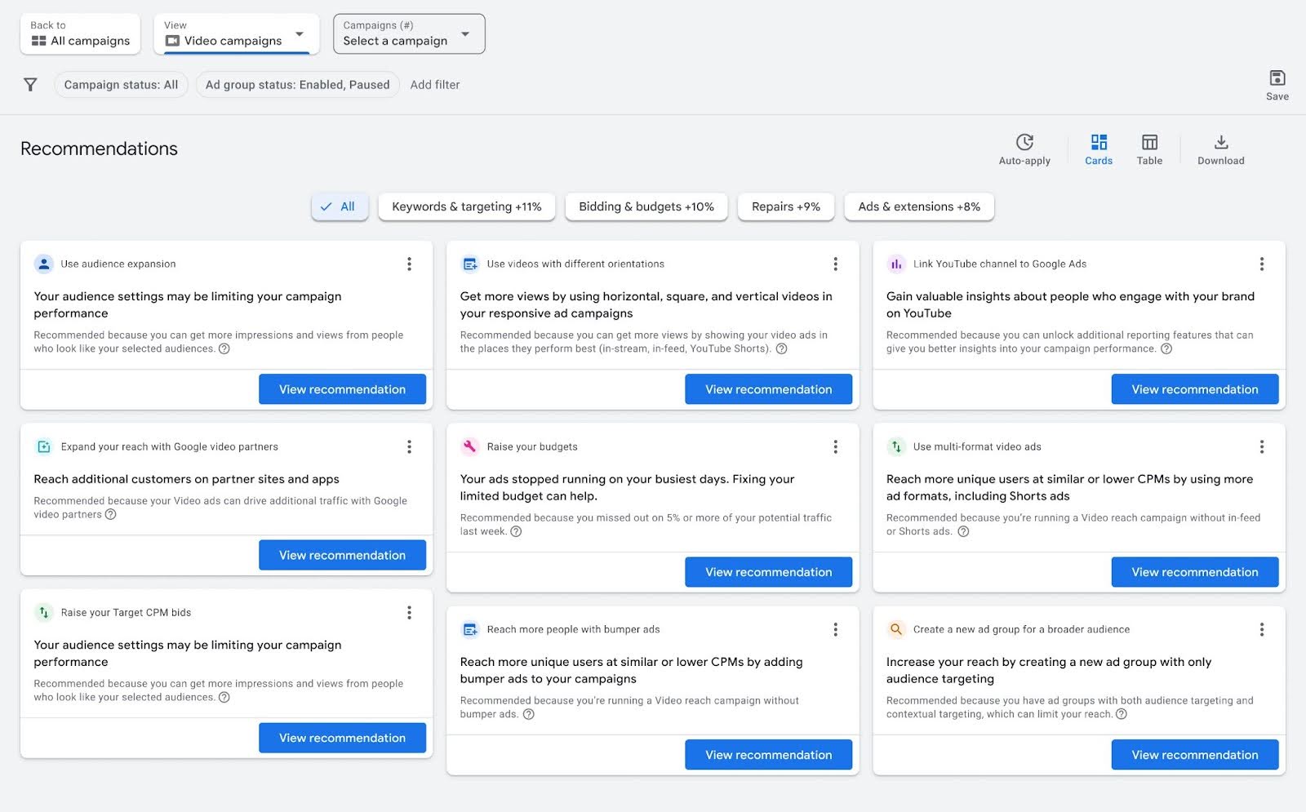
Task: Select the Cards view icon
Action: coord(1098,149)
